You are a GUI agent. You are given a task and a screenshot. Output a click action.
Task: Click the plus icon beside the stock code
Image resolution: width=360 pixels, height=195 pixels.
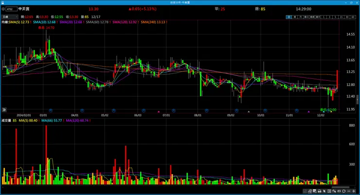pyautogui.click(x=3, y=9)
